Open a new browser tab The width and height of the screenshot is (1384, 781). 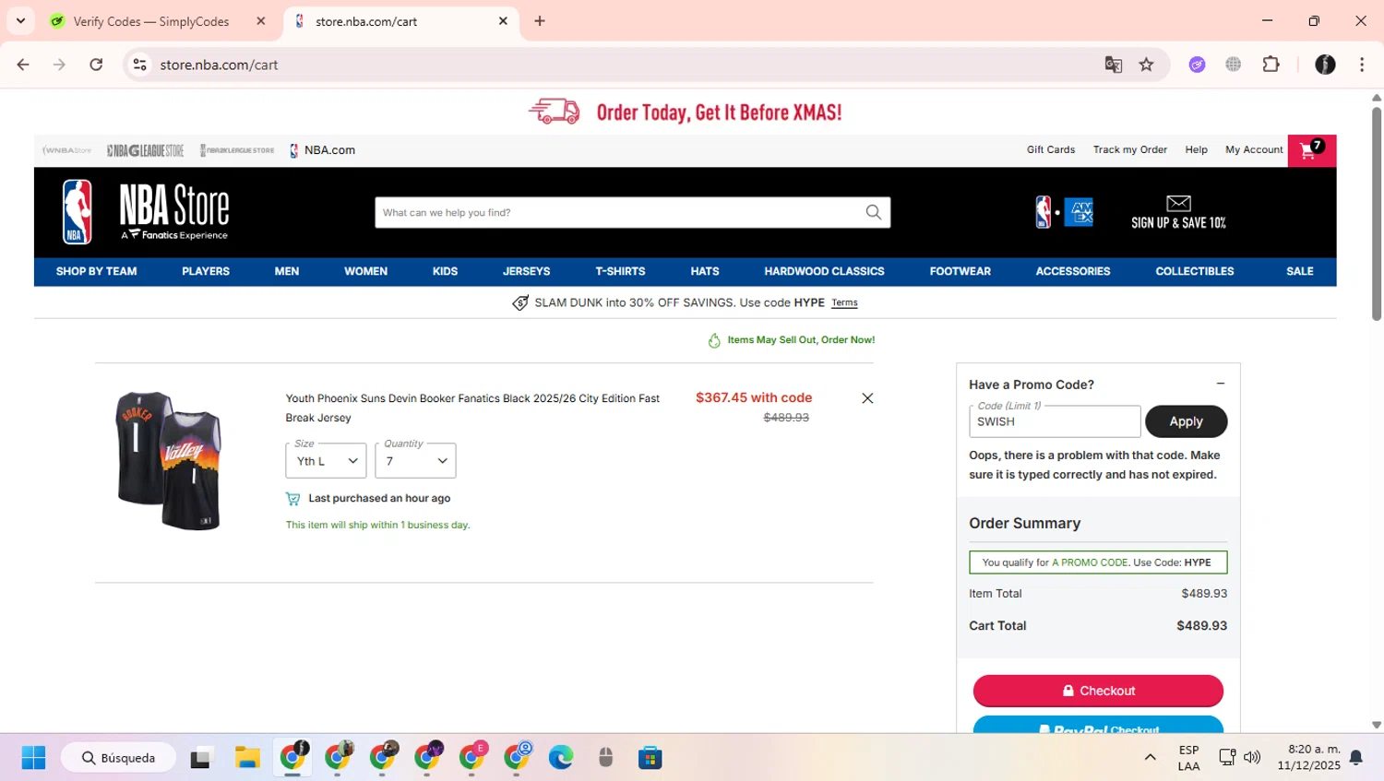(540, 21)
